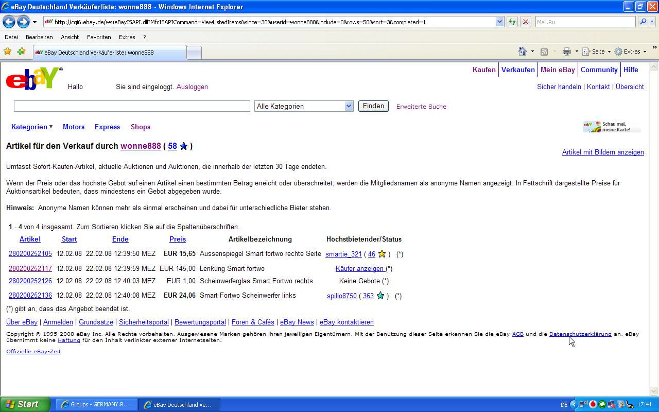The image size is (659, 412).
Task: Open the Bearbeiten menu
Action: click(x=39, y=37)
